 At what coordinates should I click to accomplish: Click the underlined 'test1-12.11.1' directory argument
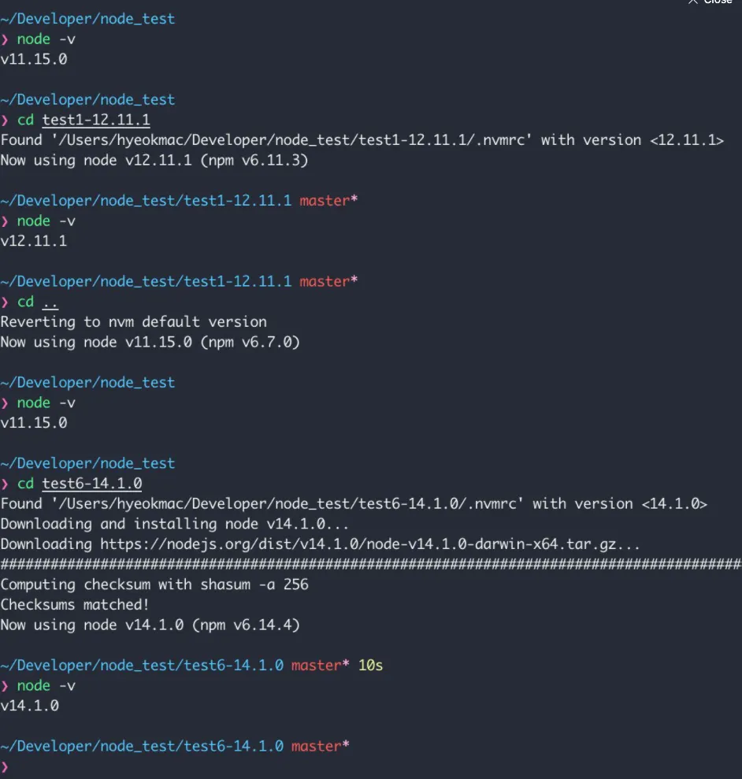96,120
